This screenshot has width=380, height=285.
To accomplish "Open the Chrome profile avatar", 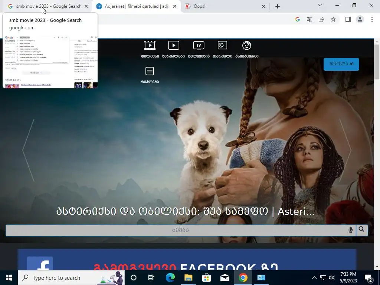I will [360, 19].
